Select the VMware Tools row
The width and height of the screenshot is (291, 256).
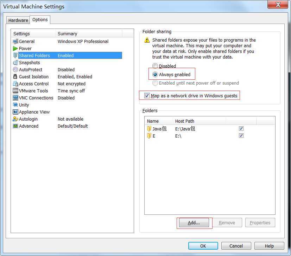(67, 91)
